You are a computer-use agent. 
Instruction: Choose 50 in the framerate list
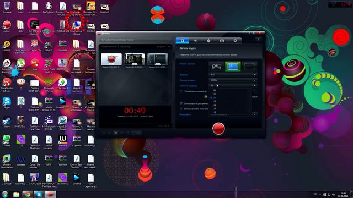pos(215,94)
